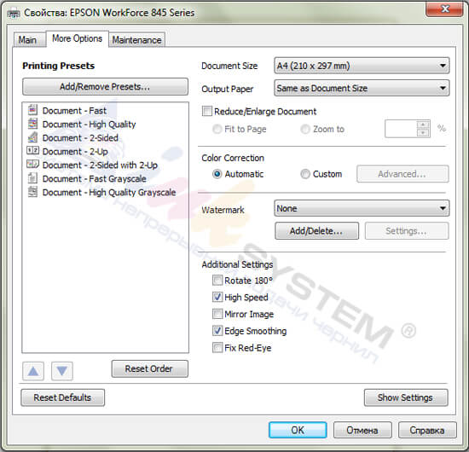469x452 pixels.
Task: Enable the Fix Red-Eye checkbox
Action: pos(217,348)
